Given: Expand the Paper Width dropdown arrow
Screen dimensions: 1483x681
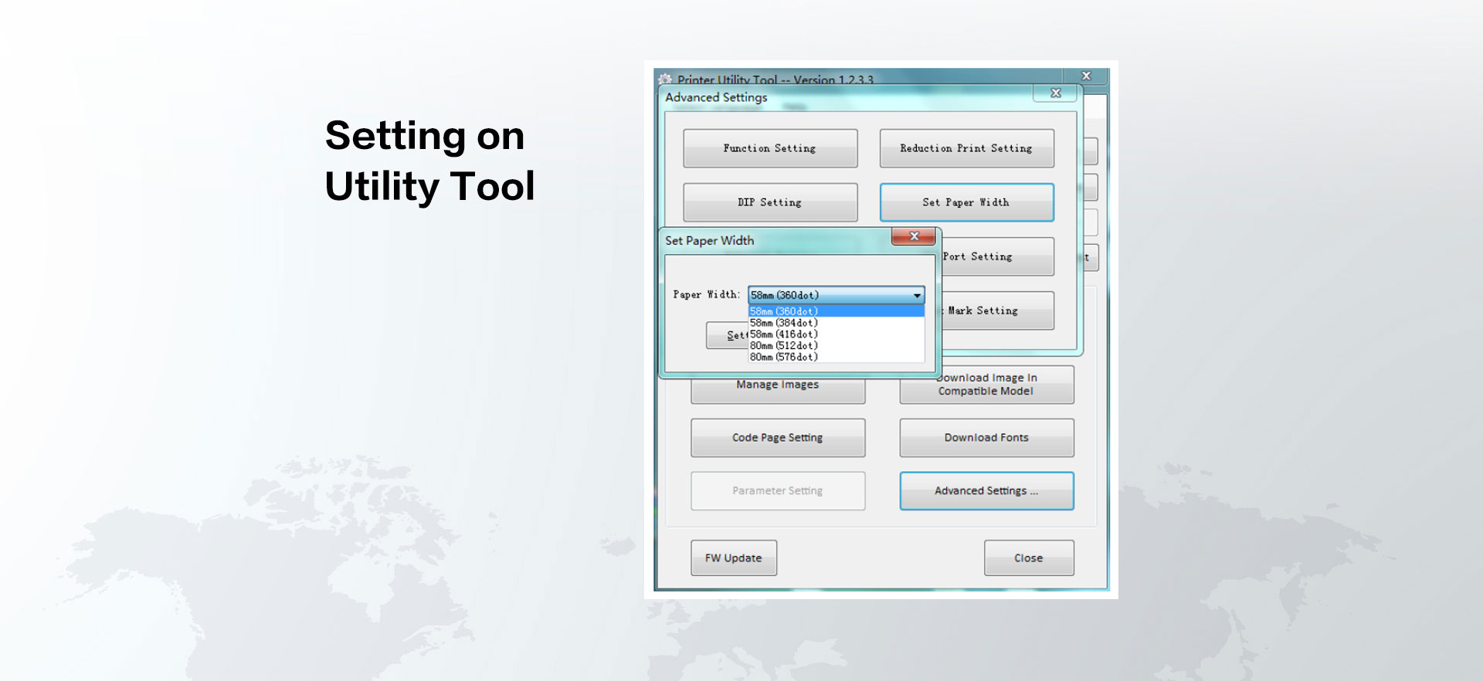Looking at the screenshot, I should pyautogui.click(x=917, y=296).
